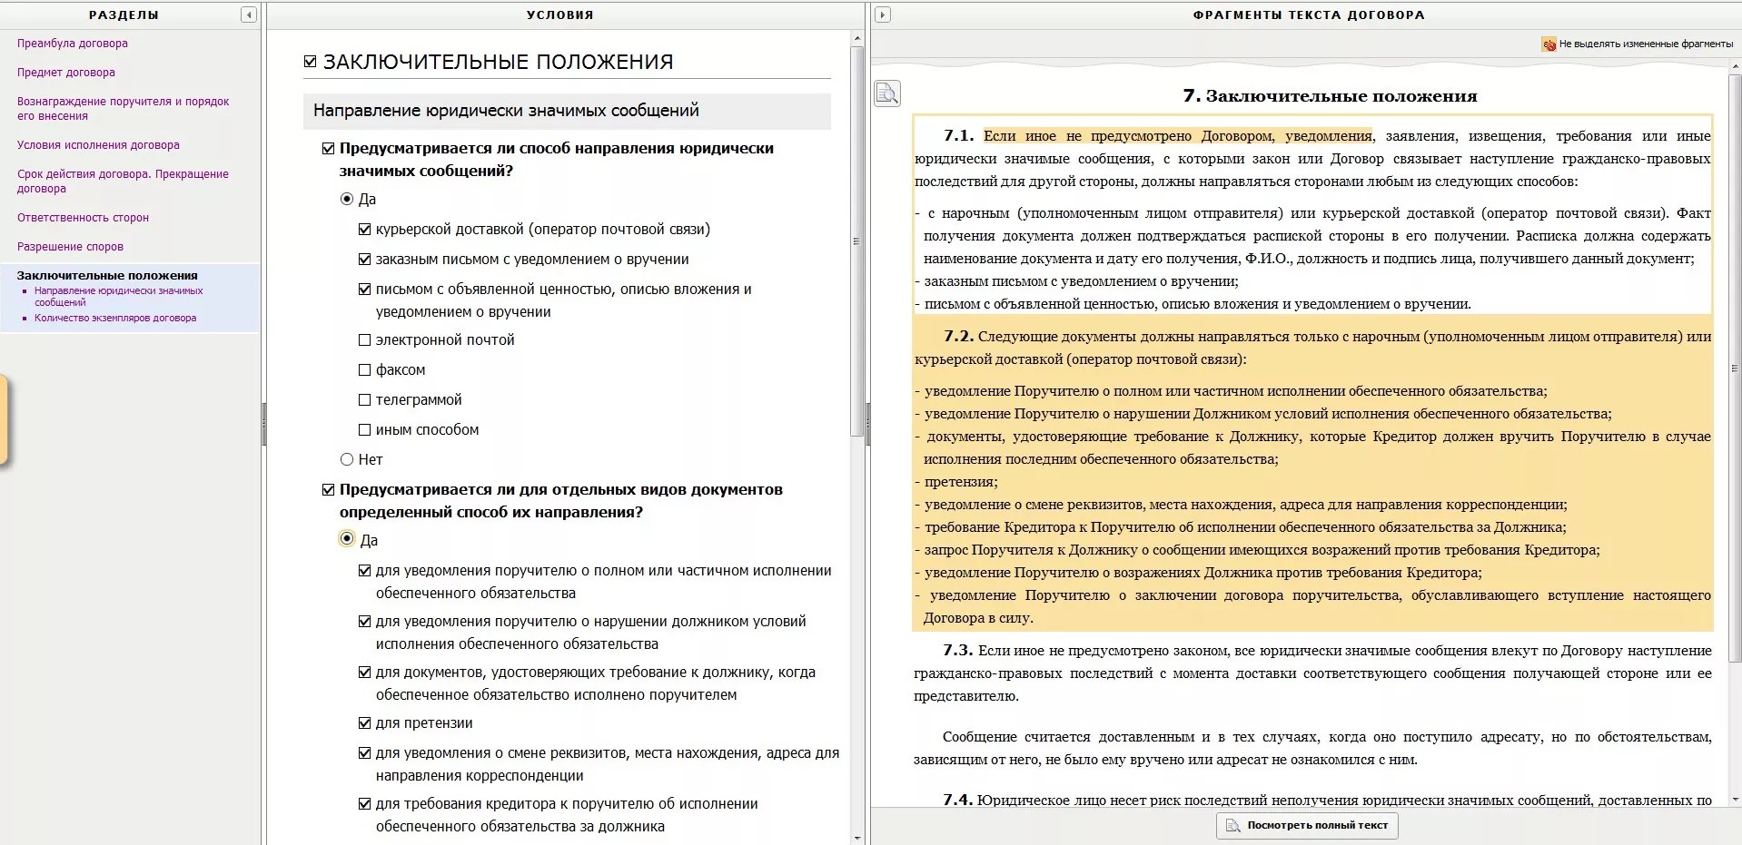
Task: Open Преамбула договора section
Action: [73, 44]
